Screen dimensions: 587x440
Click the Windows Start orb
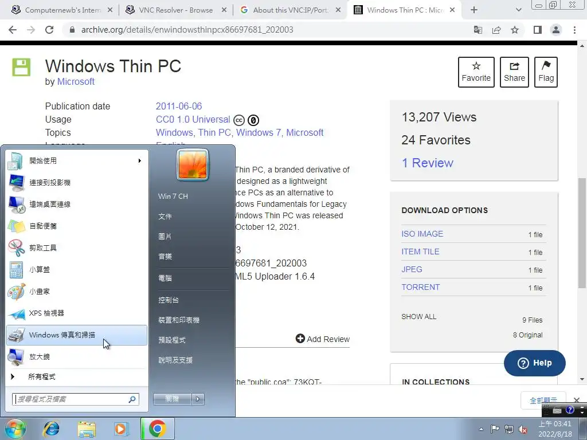click(15, 429)
